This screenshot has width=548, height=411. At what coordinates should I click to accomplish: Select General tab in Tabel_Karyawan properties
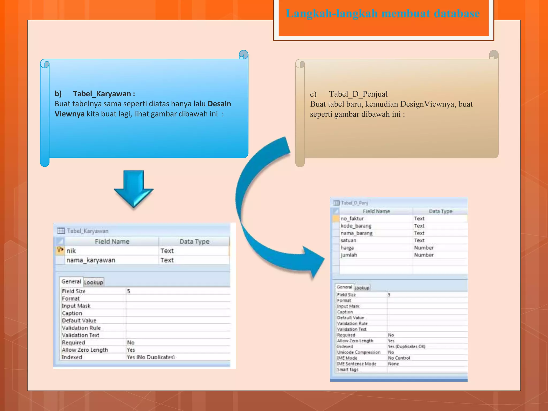(x=71, y=281)
